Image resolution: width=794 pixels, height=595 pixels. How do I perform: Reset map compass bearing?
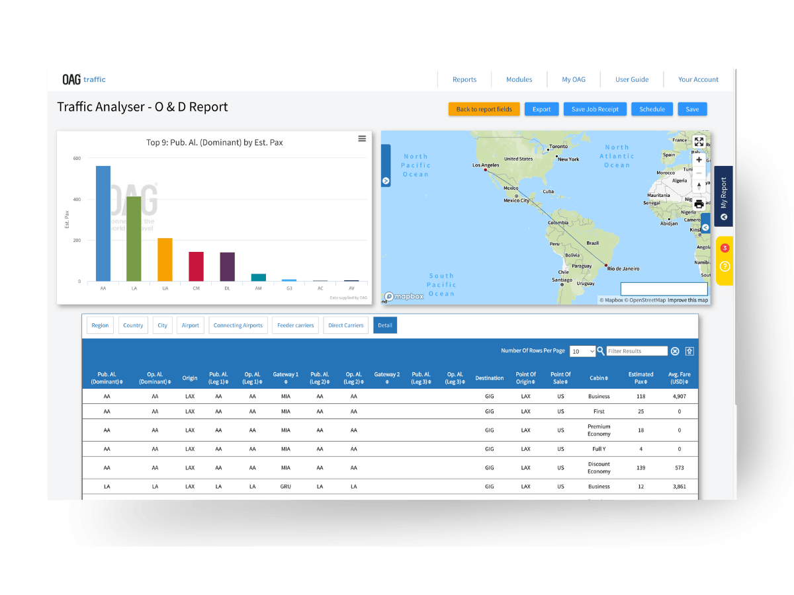[699, 186]
